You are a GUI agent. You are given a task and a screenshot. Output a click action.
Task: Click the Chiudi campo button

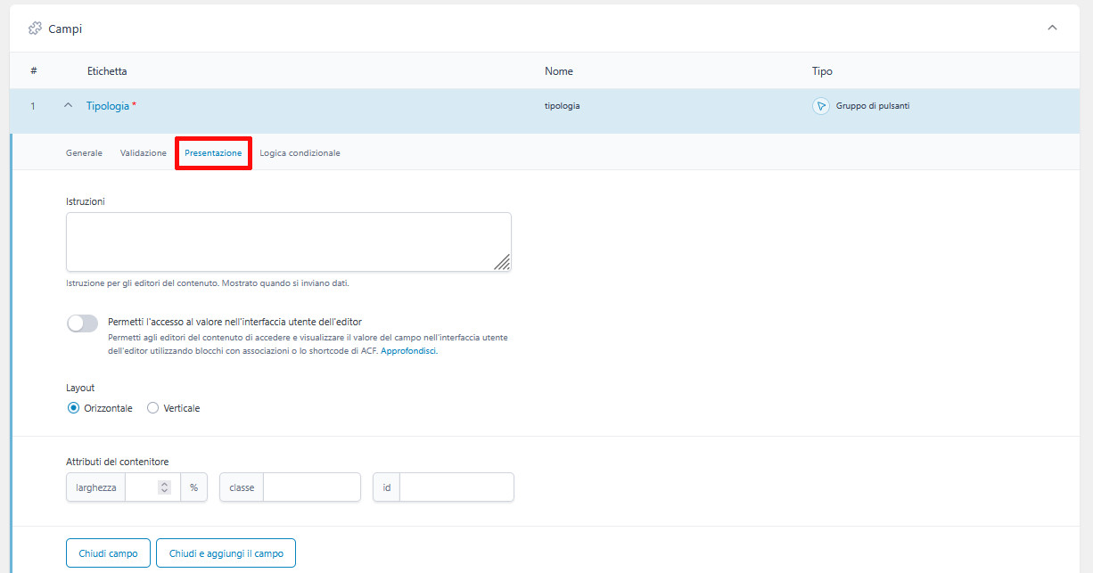point(108,553)
